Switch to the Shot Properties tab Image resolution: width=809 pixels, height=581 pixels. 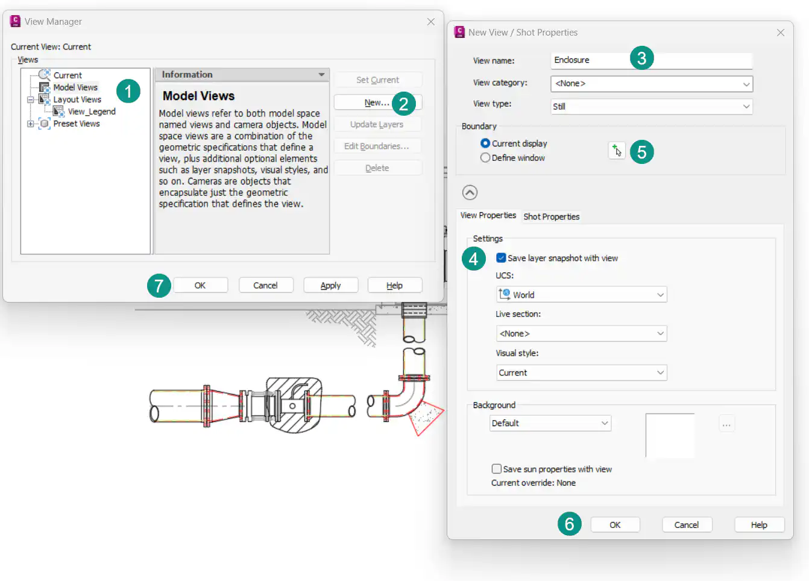pos(551,216)
